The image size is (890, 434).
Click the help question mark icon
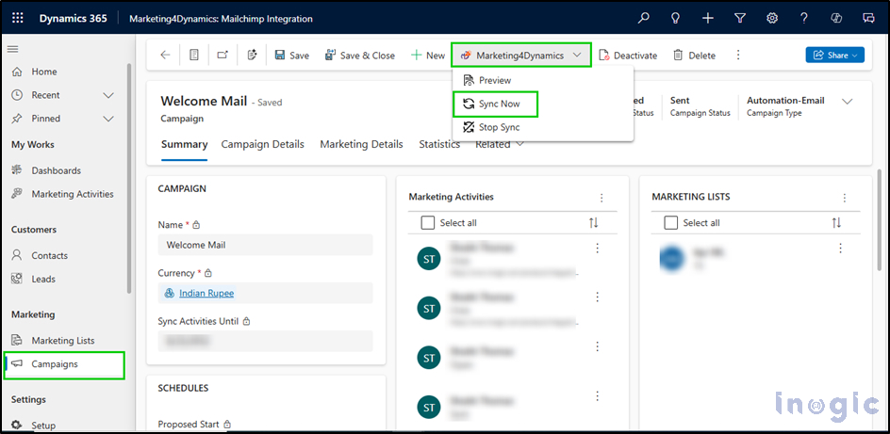pos(803,18)
